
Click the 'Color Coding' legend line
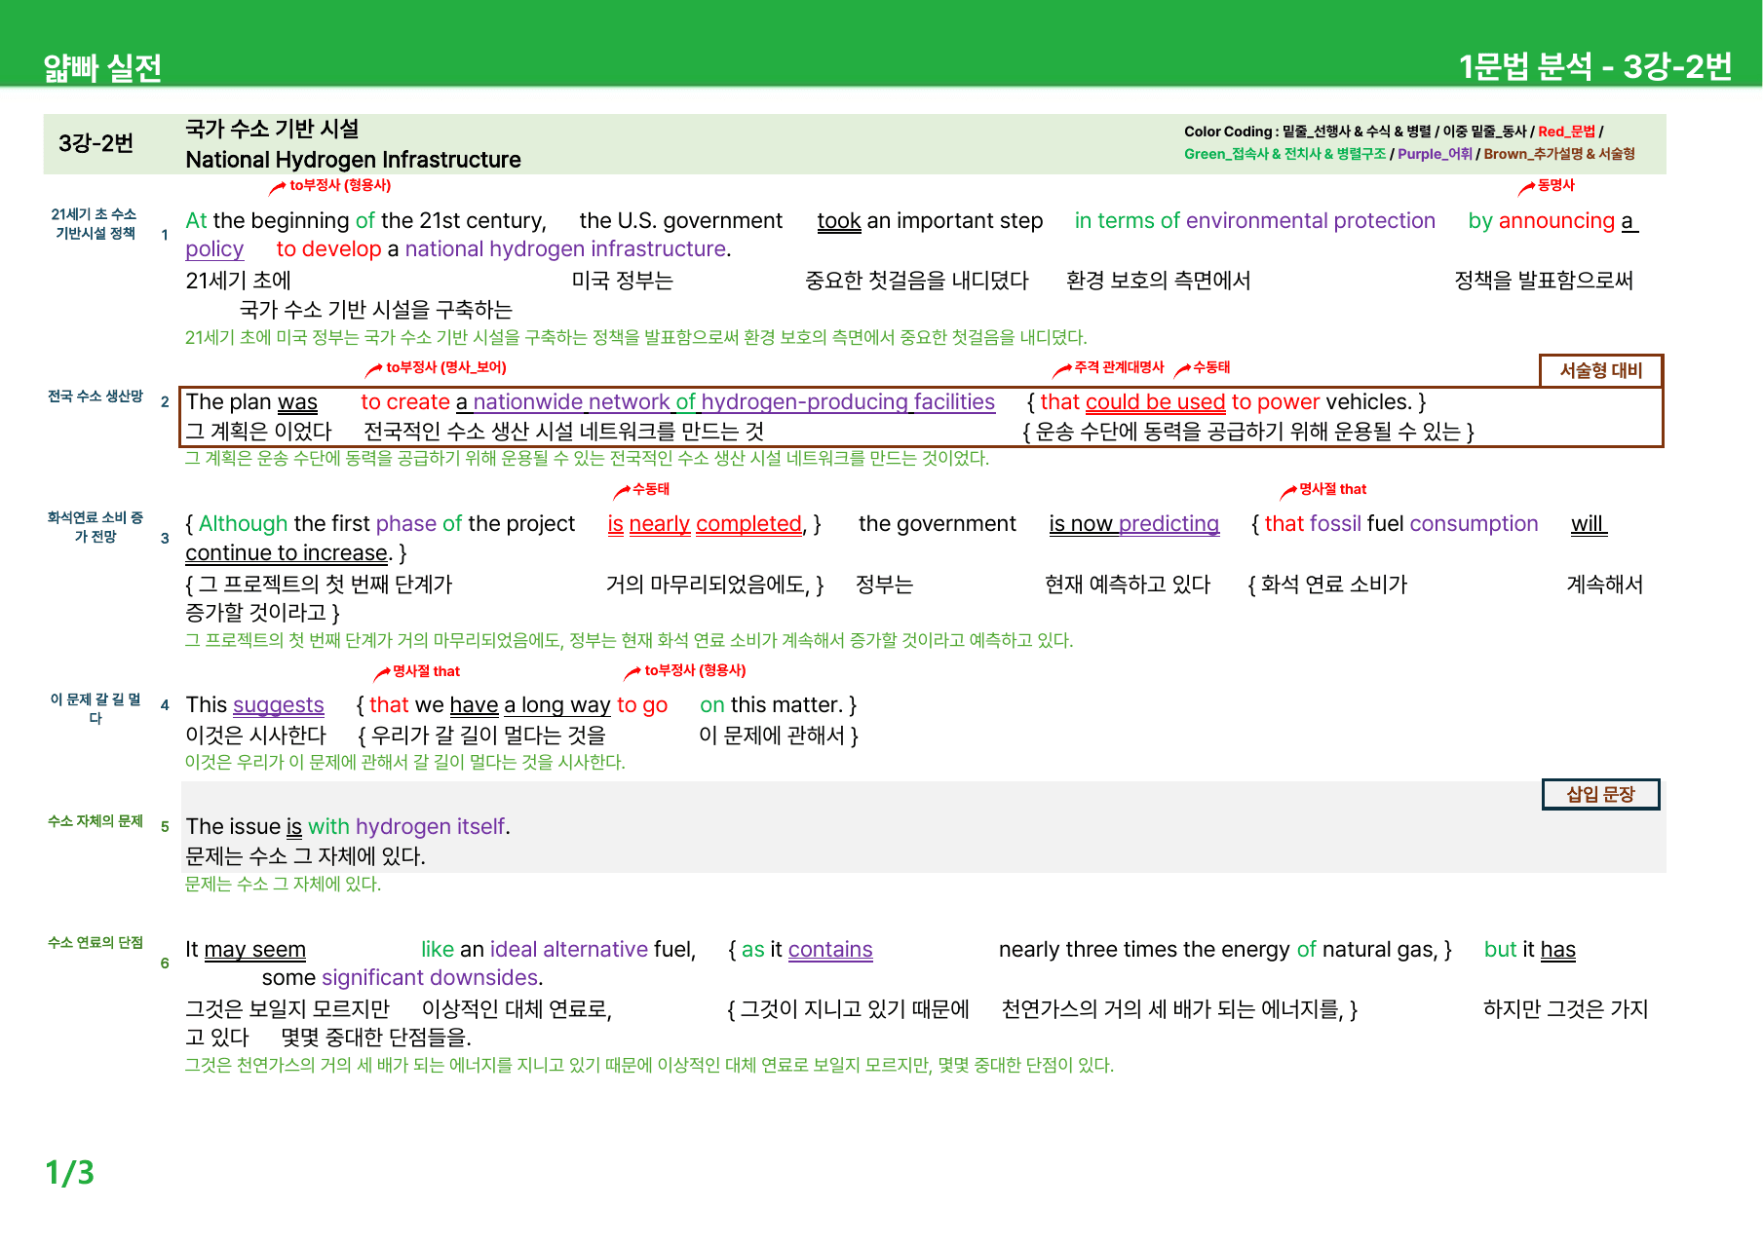click(x=1393, y=132)
